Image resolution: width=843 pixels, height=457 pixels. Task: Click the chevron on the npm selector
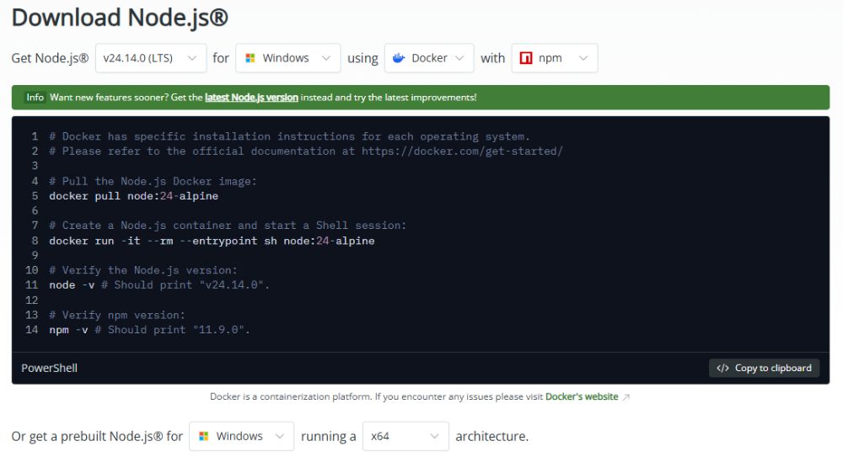pyautogui.click(x=583, y=58)
